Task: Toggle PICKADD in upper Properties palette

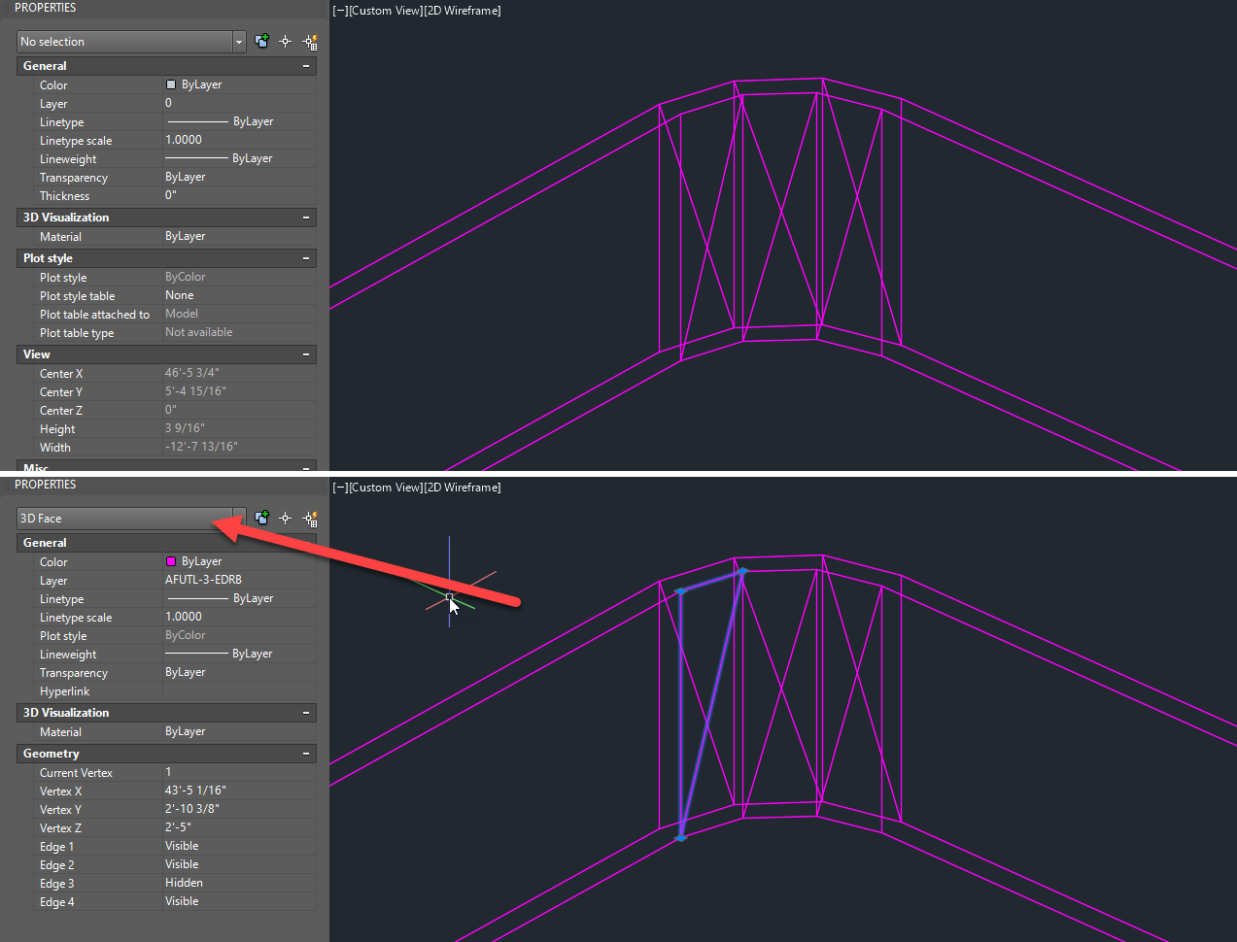Action: (x=261, y=42)
